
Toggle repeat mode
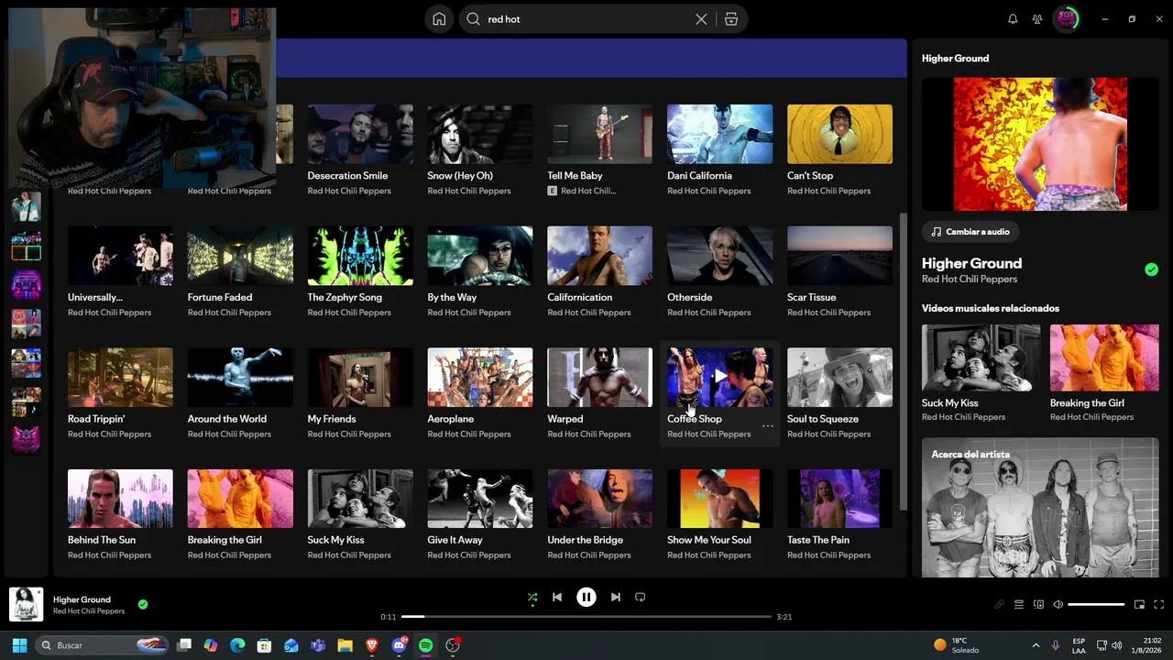point(641,598)
